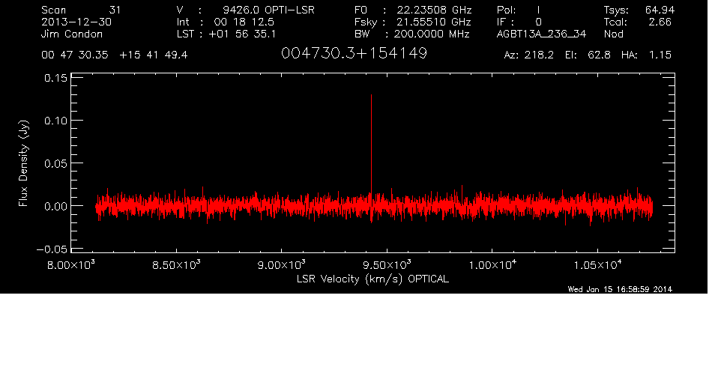Screen dimensions: 721x367
Task: Select timestamp Wed Jan 15 16:58:59 2014
Action: point(620,289)
